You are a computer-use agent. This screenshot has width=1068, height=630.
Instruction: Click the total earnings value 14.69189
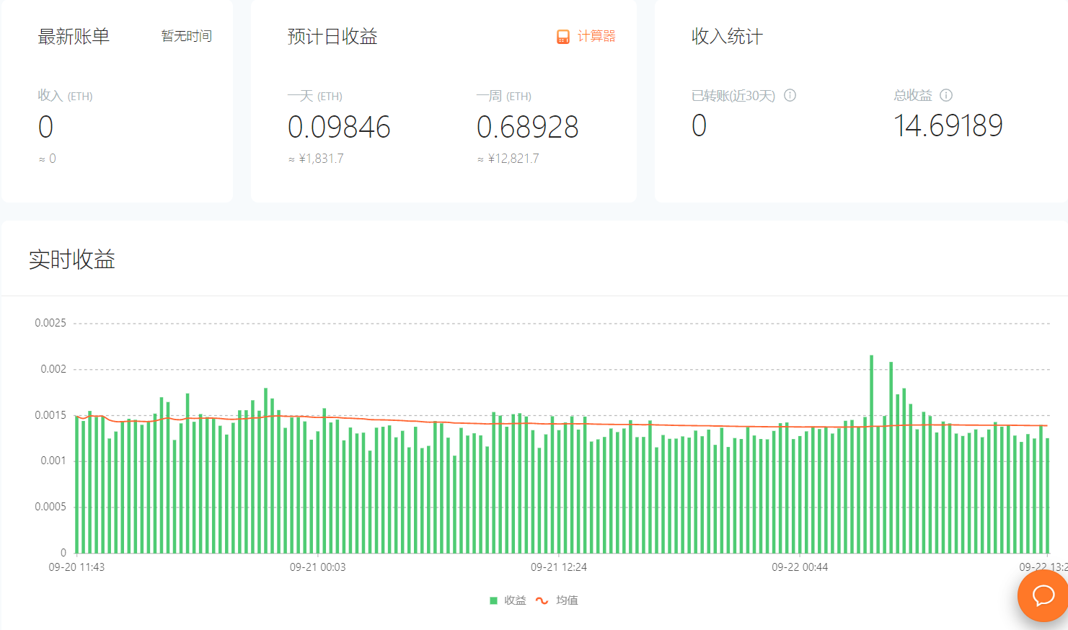click(948, 126)
